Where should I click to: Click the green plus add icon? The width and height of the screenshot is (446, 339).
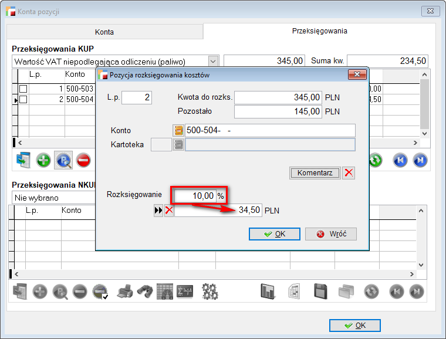[x=43, y=160]
